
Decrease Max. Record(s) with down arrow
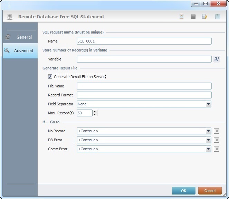click(x=95, y=114)
